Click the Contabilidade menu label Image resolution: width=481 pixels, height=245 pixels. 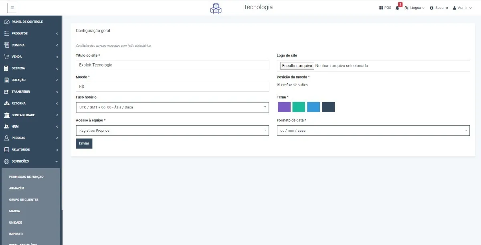[23, 115]
